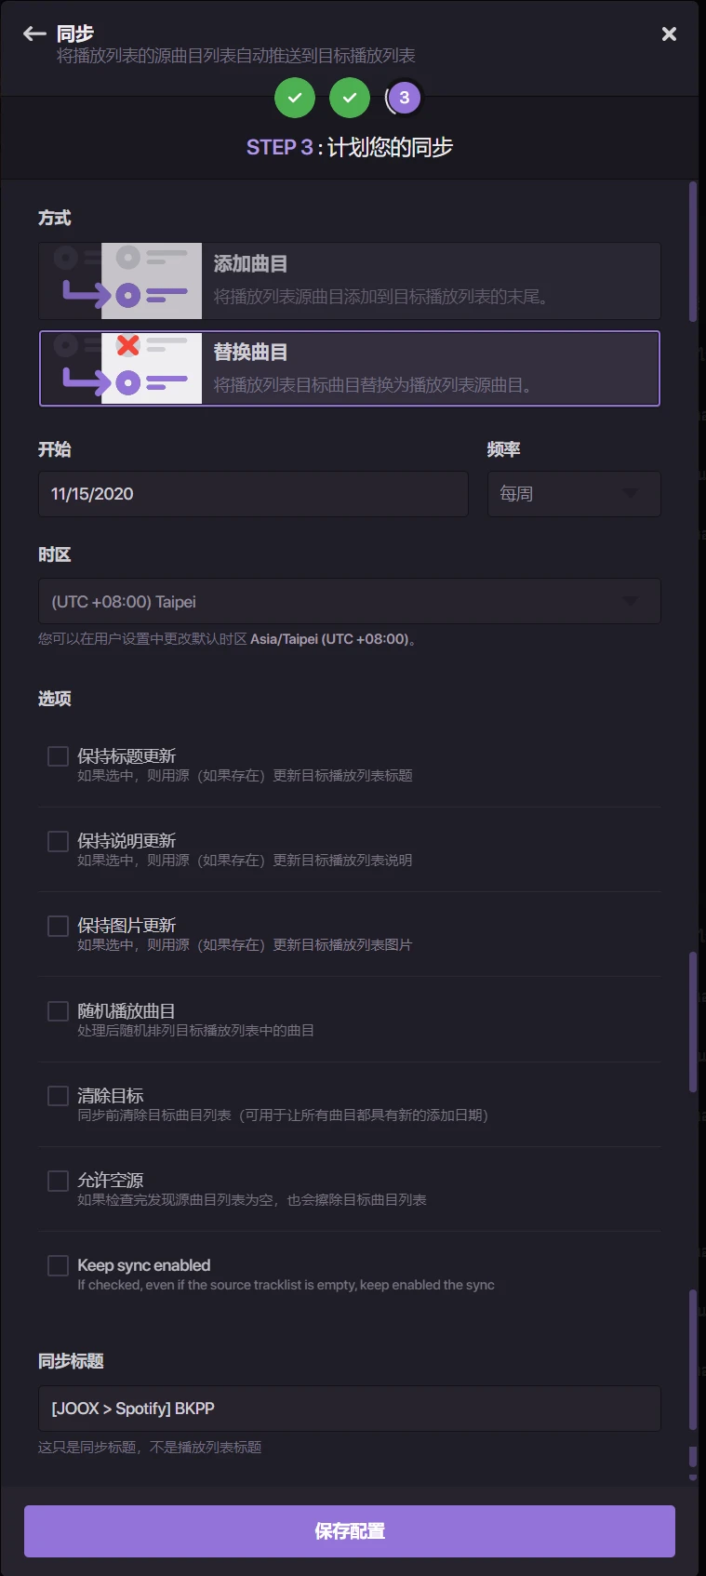Viewport: 706px width, 1576px height.
Task: Enable the 保持标题更新 checkbox
Action: [58, 756]
